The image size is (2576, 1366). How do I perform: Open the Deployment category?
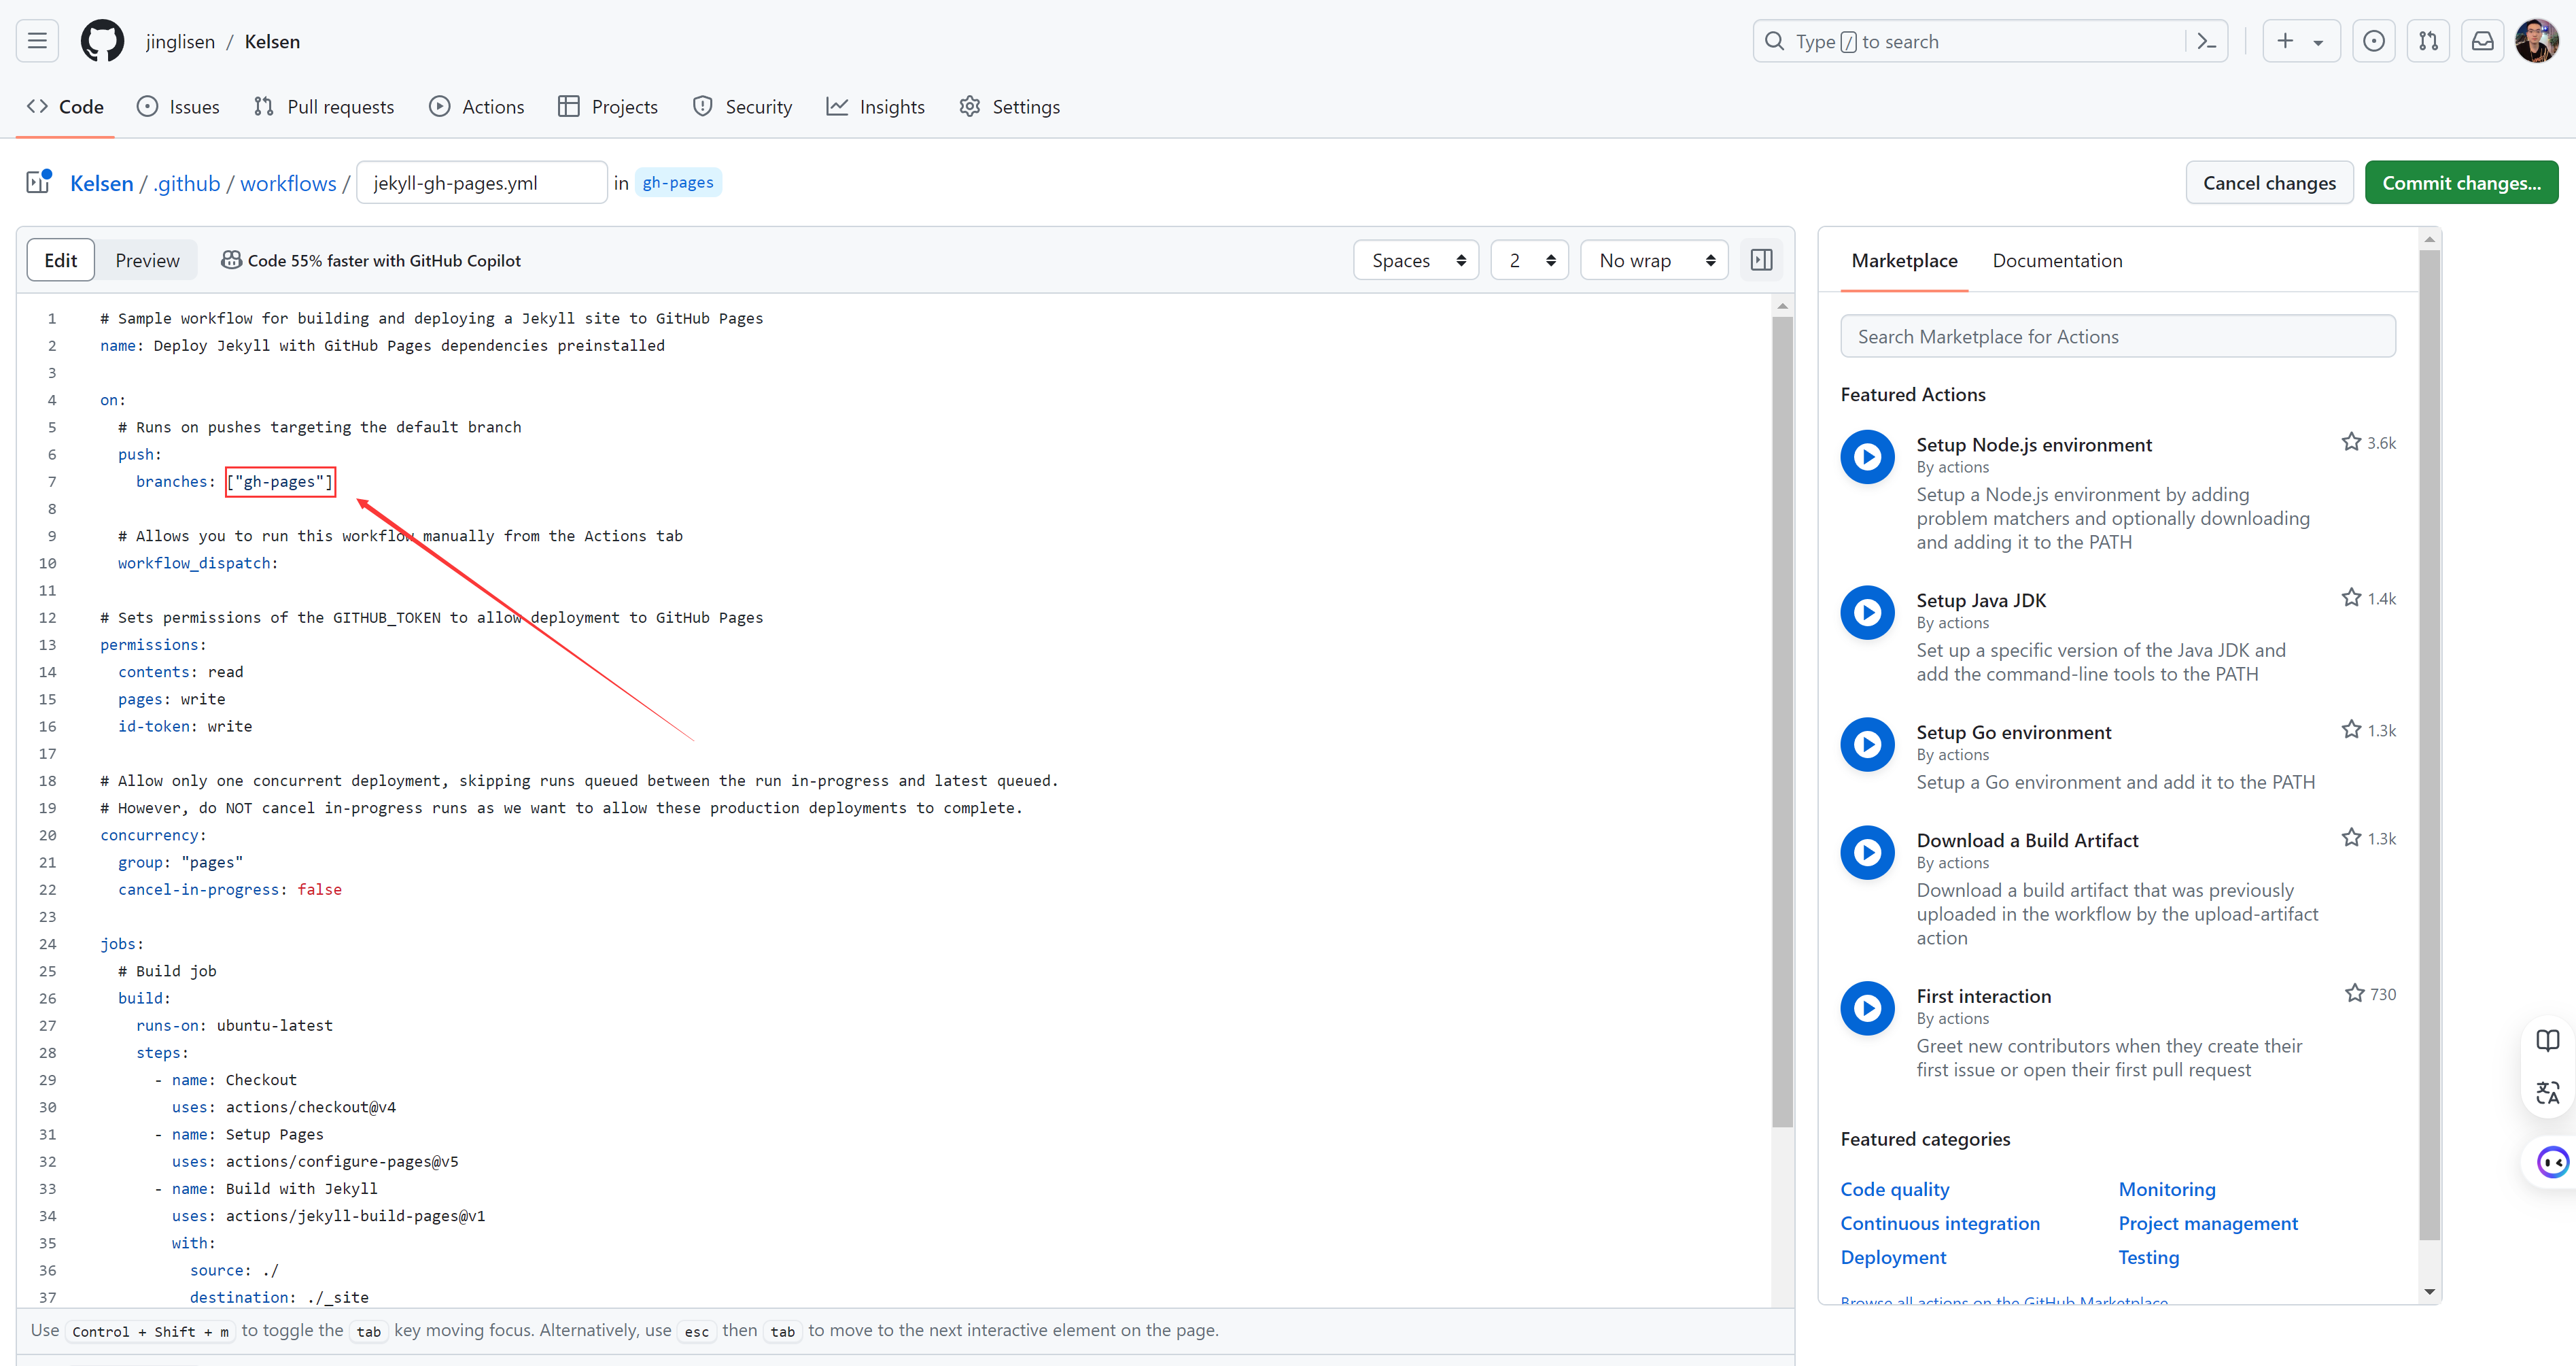coord(1892,1257)
